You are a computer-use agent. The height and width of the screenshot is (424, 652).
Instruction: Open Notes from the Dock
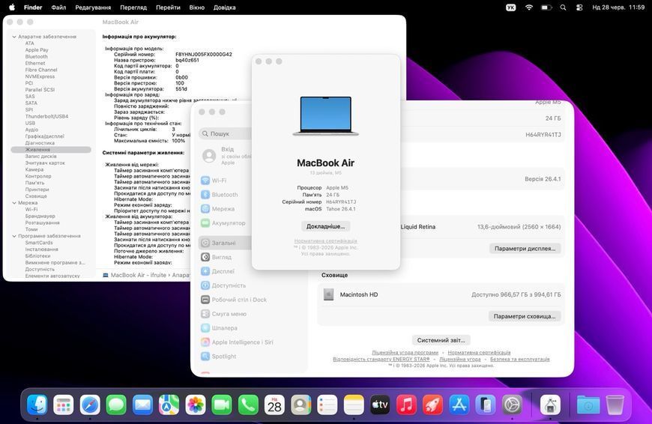(x=354, y=405)
